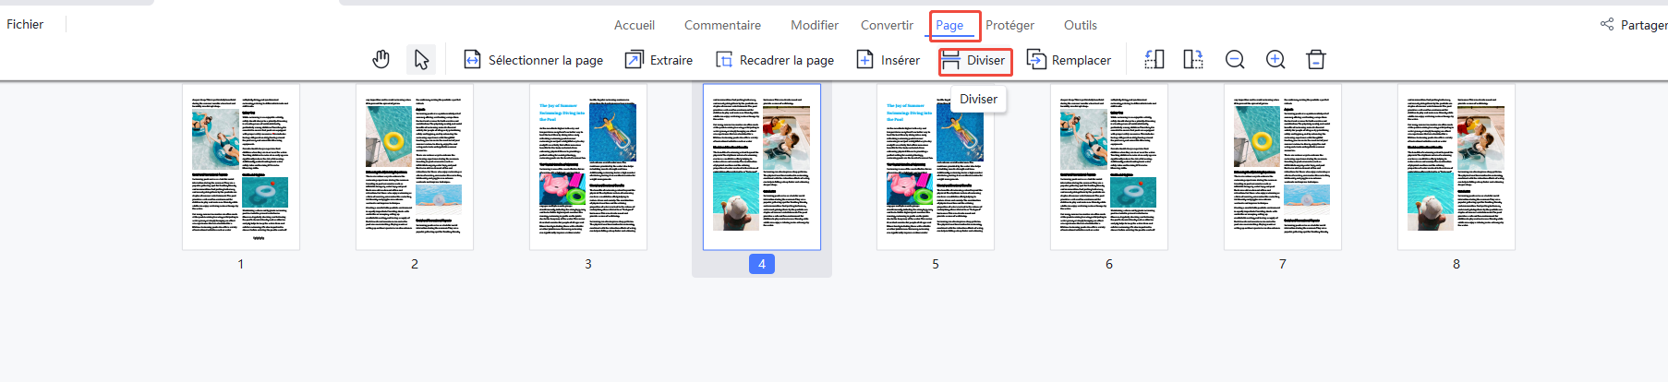This screenshot has height=382, width=1668.
Task: Click the Partager share icon
Action: [x=1607, y=25]
